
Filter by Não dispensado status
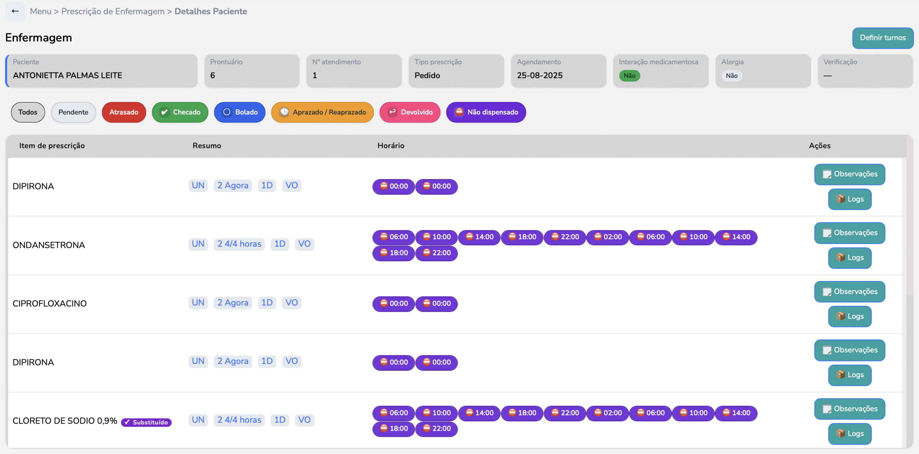(x=486, y=112)
